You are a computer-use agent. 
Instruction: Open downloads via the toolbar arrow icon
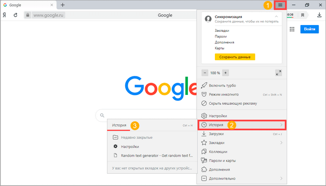[319, 15]
